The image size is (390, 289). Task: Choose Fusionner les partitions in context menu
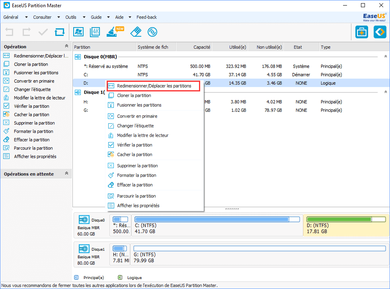tap(155, 105)
